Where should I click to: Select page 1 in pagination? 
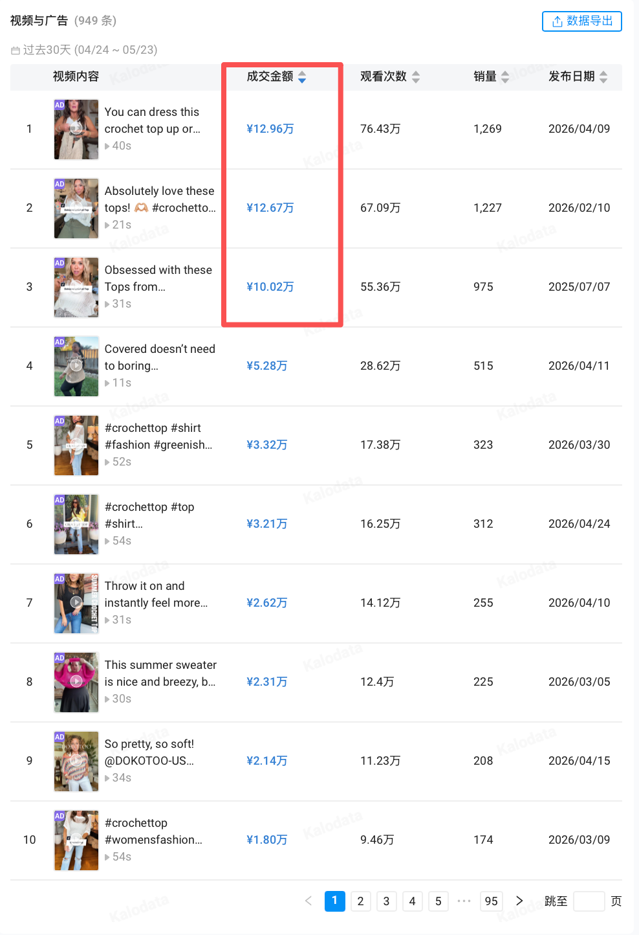tap(334, 901)
